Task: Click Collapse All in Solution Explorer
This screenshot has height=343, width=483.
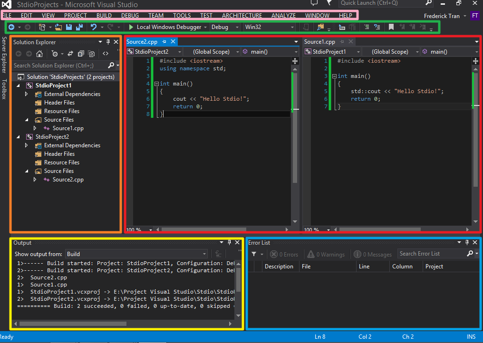Action: pos(81,54)
